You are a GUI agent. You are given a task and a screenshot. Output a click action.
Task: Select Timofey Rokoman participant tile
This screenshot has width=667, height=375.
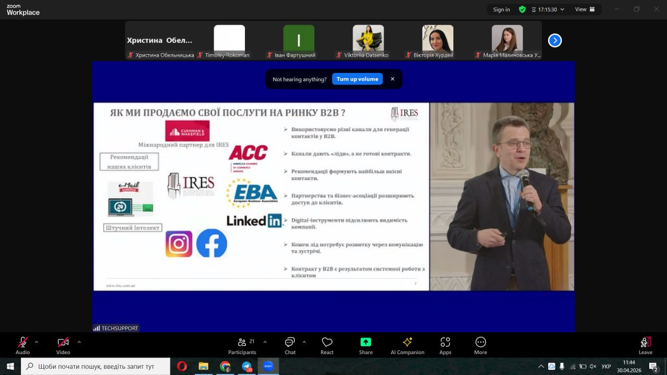pyautogui.click(x=229, y=41)
